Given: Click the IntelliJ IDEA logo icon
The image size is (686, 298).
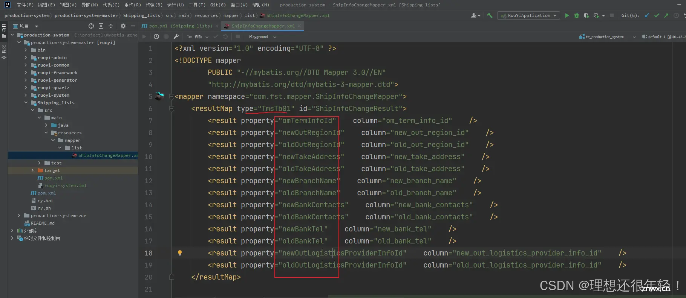Looking at the screenshot, I should click(7, 5).
